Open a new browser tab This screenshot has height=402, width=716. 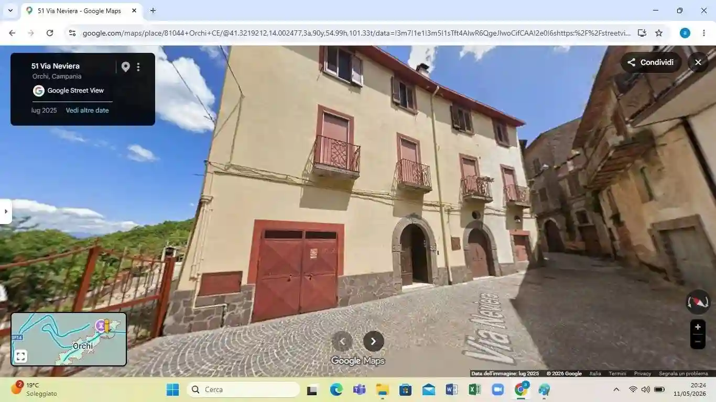(153, 10)
